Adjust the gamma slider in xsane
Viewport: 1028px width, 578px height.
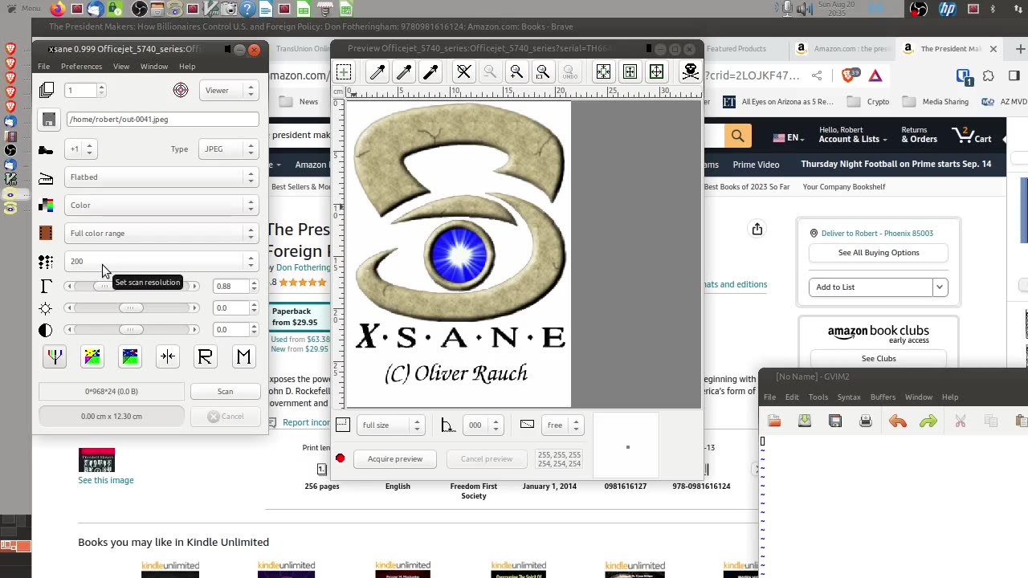pos(131,286)
